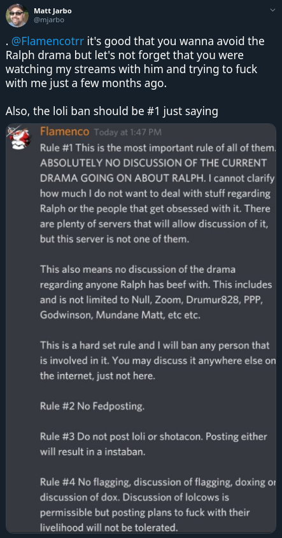Click the 'Rule #2 No Fedposting' line
This screenshot has width=282, height=538.
pyautogui.click(x=92, y=406)
